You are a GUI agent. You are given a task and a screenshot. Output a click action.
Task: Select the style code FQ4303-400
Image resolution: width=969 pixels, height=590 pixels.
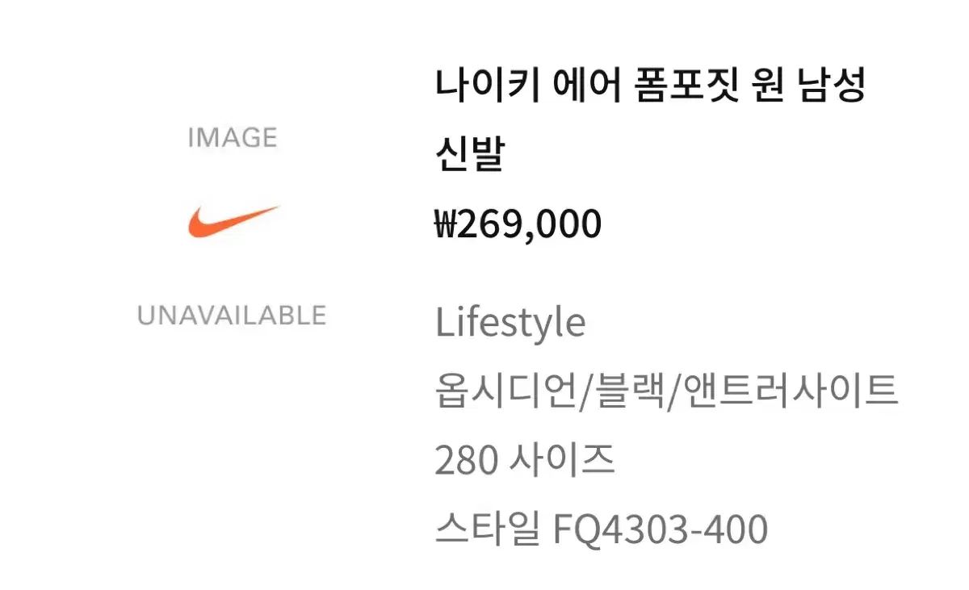660,530
